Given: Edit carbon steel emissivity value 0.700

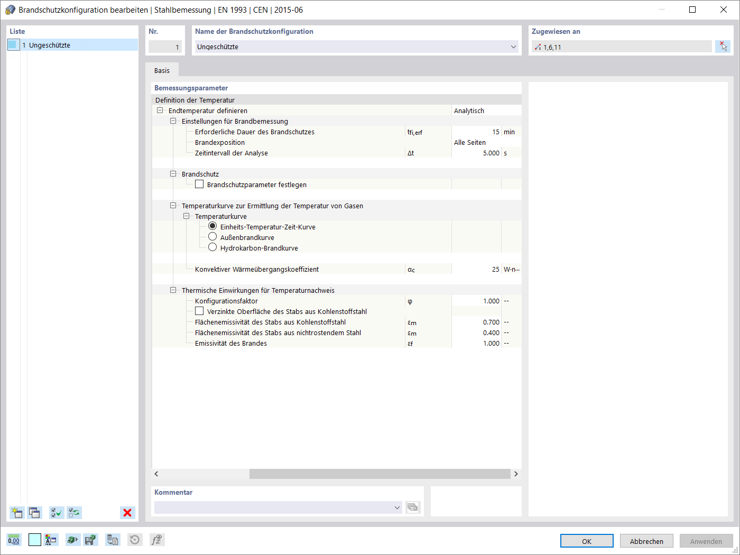Looking at the screenshot, I should [476, 322].
